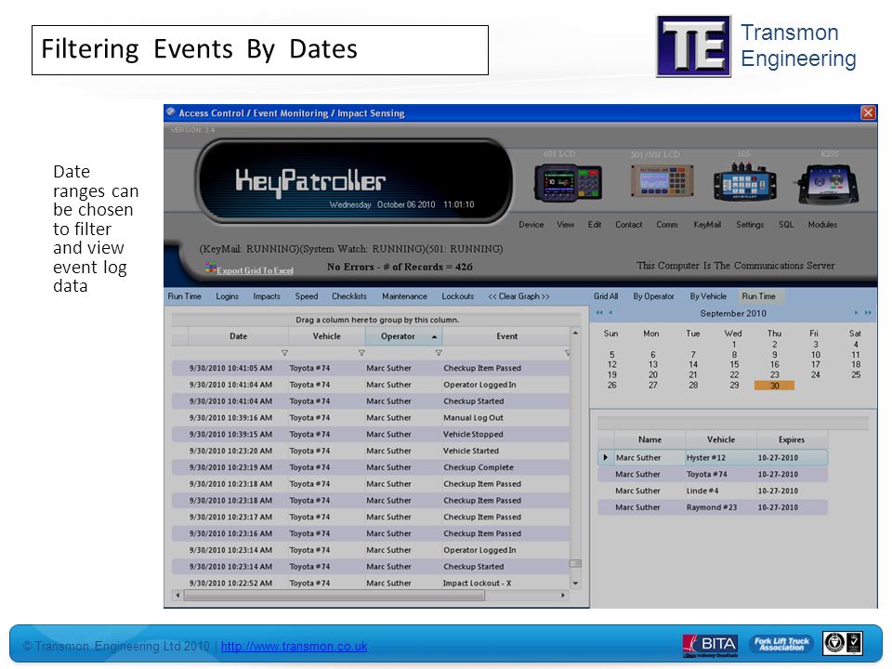Switch to the Lockouts tab

(x=458, y=296)
